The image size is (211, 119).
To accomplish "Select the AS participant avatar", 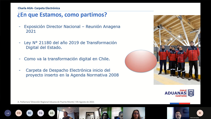I will click(52, 113).
